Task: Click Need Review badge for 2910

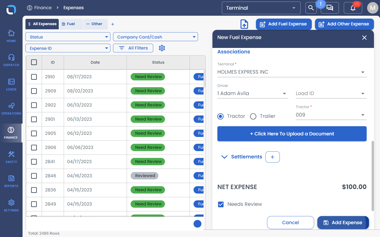Action: (148, 77)
